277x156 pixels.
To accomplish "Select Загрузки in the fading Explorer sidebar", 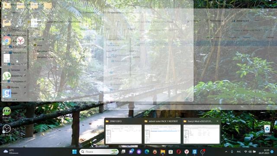I will (x=16, y=70).
